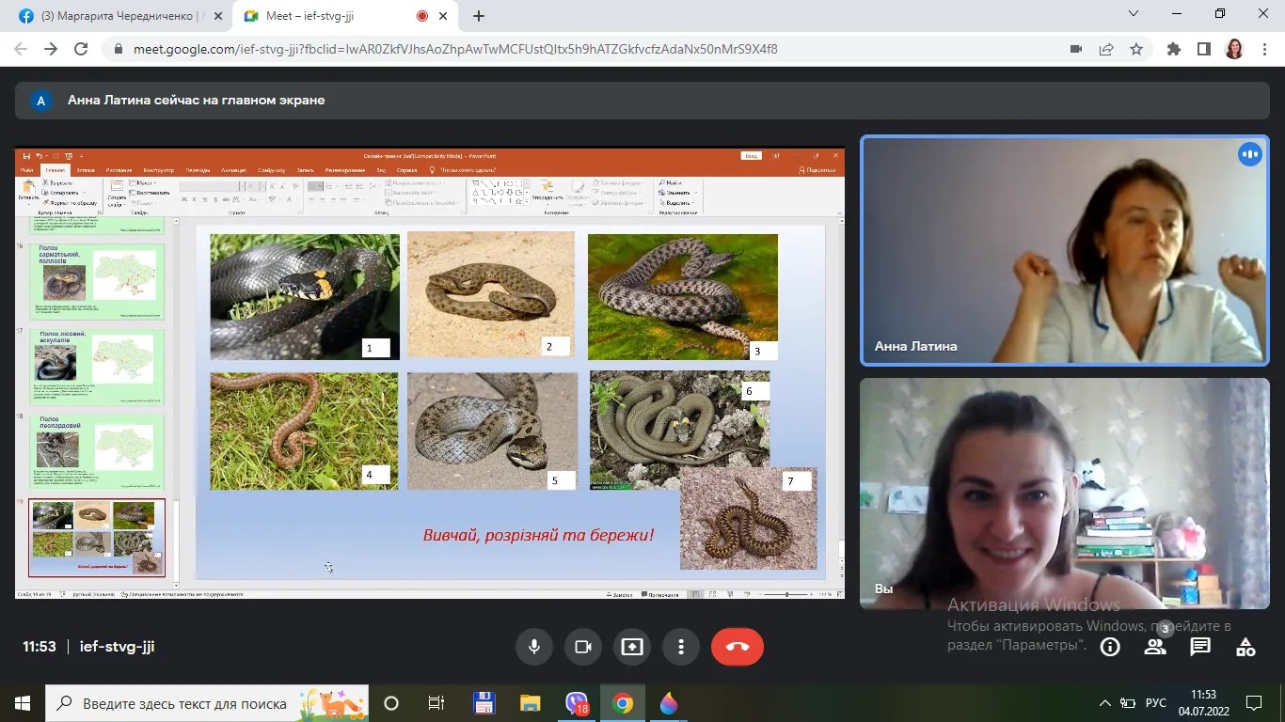Switch input language РУС
The width and height of the screenshot is (1285, 722).
coord(1156,703)
